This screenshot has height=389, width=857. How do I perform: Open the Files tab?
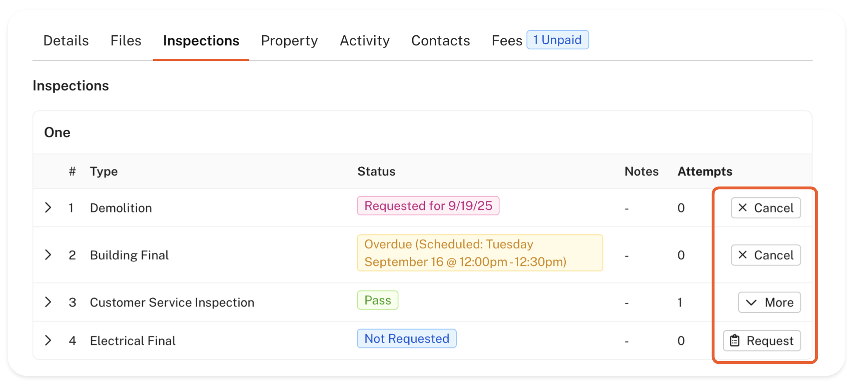pos(126,41)
